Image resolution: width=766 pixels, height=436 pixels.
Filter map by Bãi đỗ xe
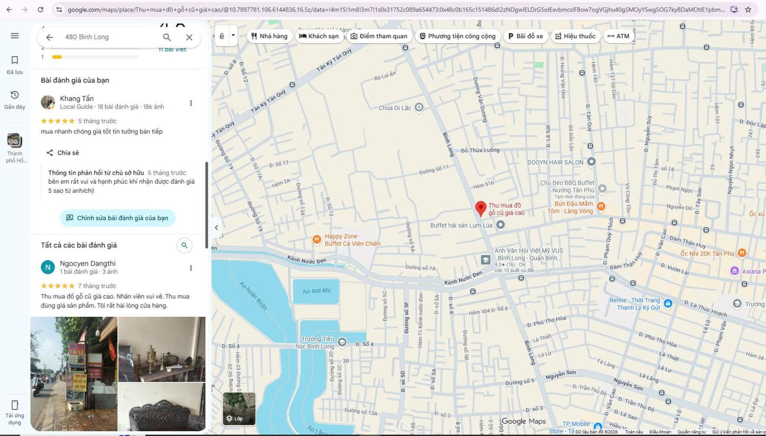(x=526, y=36)
